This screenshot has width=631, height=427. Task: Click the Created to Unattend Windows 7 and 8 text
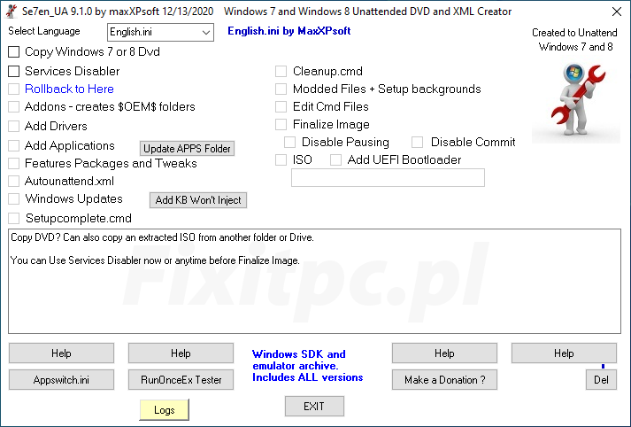[x=575, y=40]
